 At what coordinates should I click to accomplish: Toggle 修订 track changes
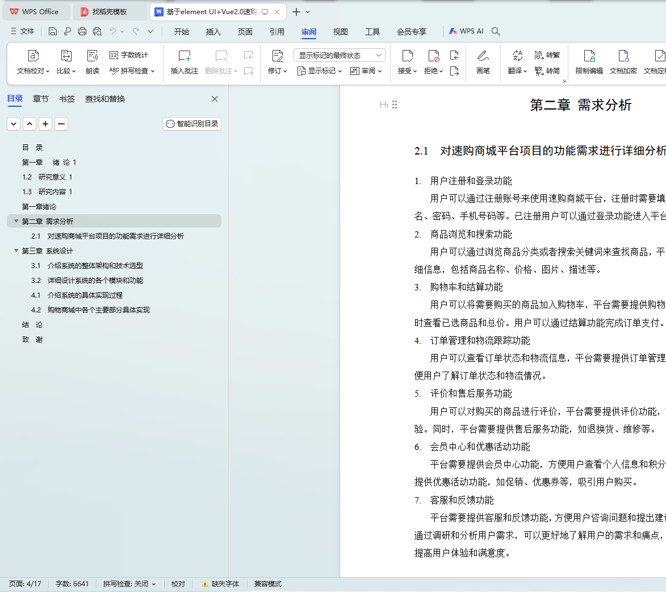278,62
